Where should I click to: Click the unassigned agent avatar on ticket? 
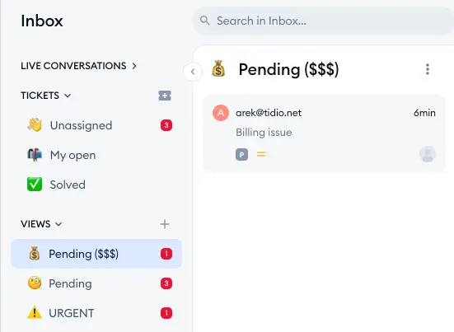coord(428,154)
